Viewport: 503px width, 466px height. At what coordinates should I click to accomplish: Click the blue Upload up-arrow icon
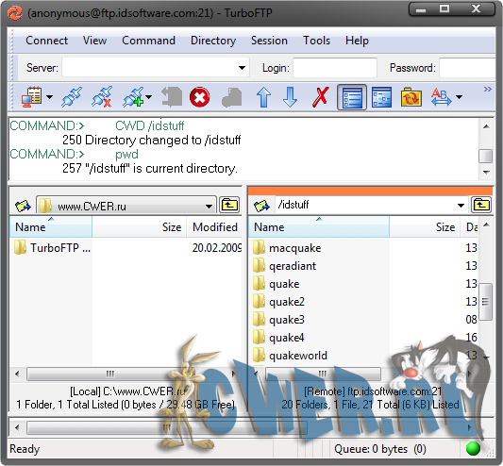click(x=263, y=97)
